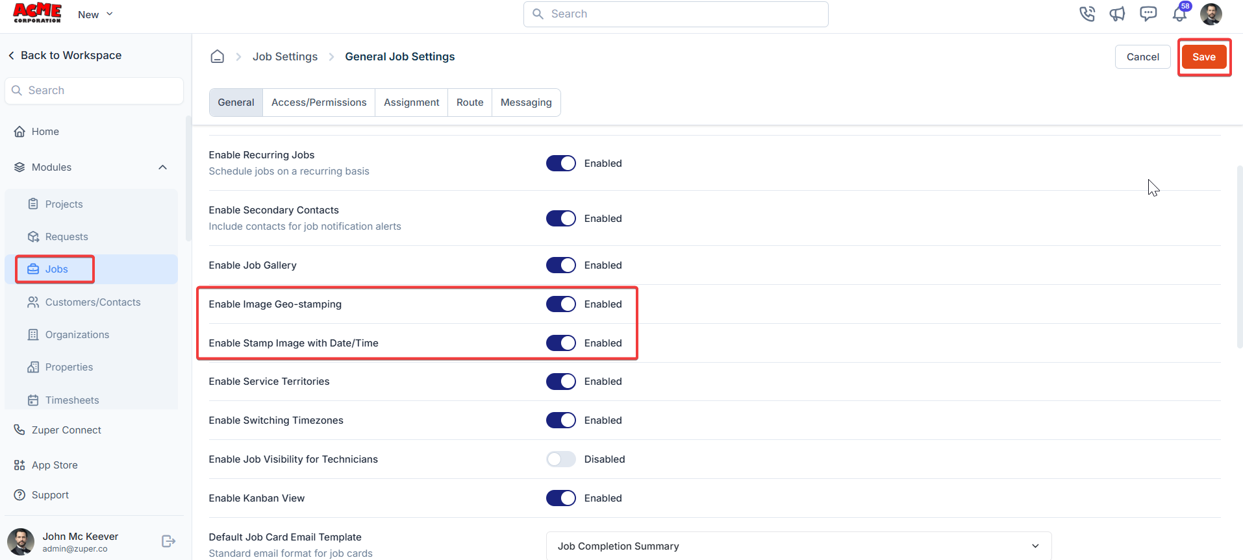
Task: Toggle Enable Switching Timezones switch
Action: (x=561, y=420)
